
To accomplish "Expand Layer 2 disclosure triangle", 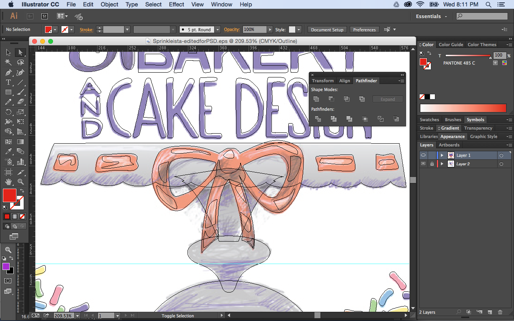I will [x=442, y=164].
